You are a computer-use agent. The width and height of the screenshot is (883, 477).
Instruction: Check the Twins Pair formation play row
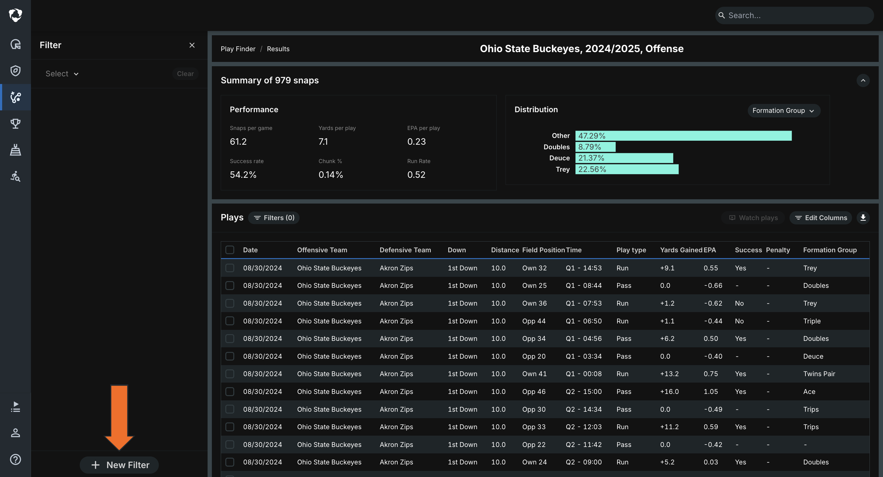pyautogui.click(x=230, y=374)
